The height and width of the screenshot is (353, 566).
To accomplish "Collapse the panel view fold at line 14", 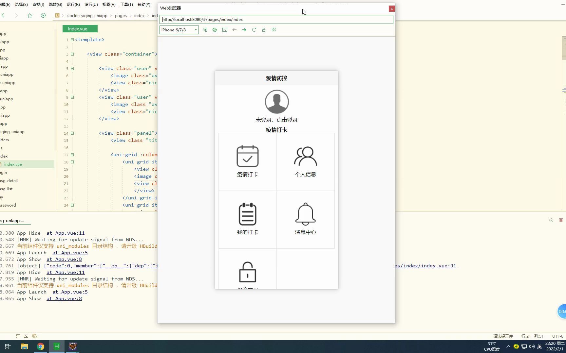I will [x=72, y=133].
